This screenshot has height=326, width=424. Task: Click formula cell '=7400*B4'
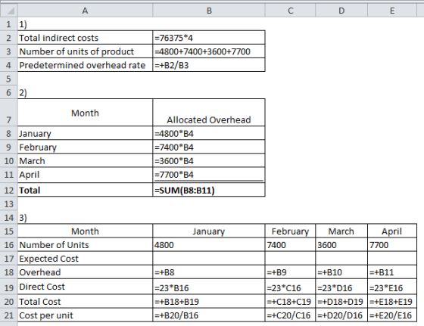pos(209,147)
